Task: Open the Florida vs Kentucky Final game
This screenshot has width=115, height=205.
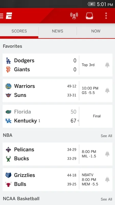Action: point(57,116)
